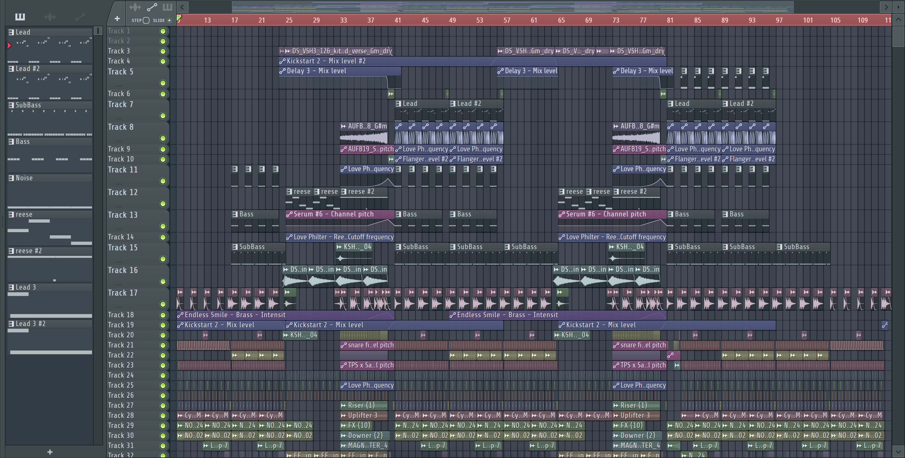Click the song overview scrollbar thumbnail
The width and height of the screenshot is (905, 458).
(513, 7)
